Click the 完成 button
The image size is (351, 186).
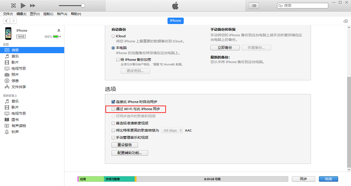point(328,179)
